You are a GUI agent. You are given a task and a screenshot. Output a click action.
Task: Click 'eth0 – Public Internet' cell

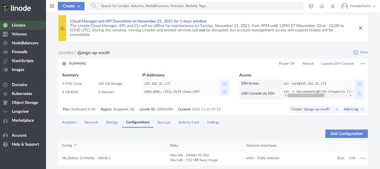pos(263,158)
